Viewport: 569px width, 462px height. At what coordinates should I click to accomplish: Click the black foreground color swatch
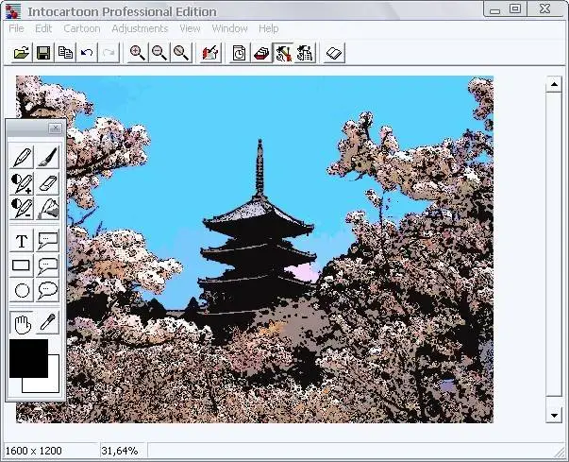[x=28, y=358]
